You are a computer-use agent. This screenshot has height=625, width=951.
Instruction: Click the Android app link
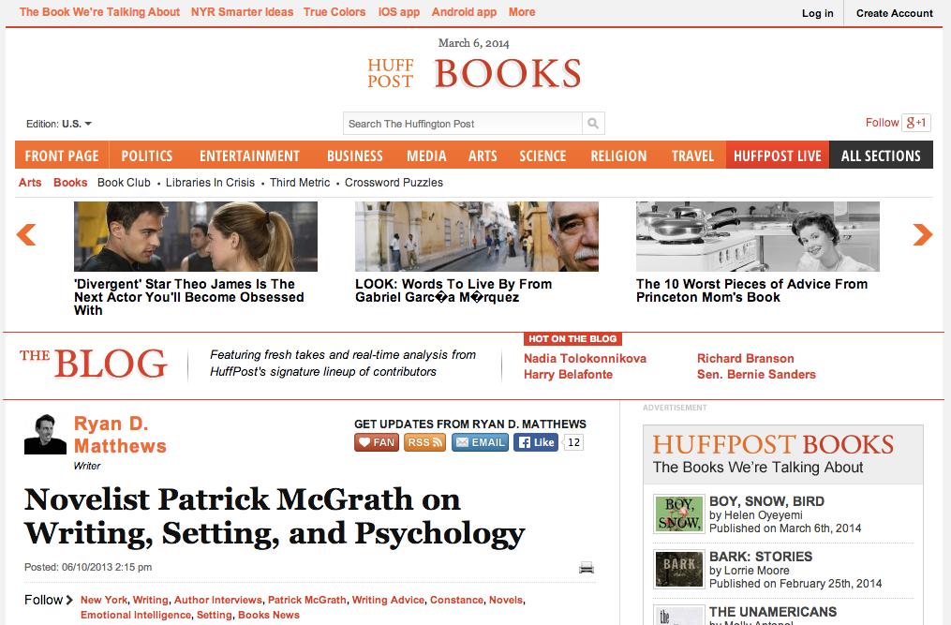[464, 12]
